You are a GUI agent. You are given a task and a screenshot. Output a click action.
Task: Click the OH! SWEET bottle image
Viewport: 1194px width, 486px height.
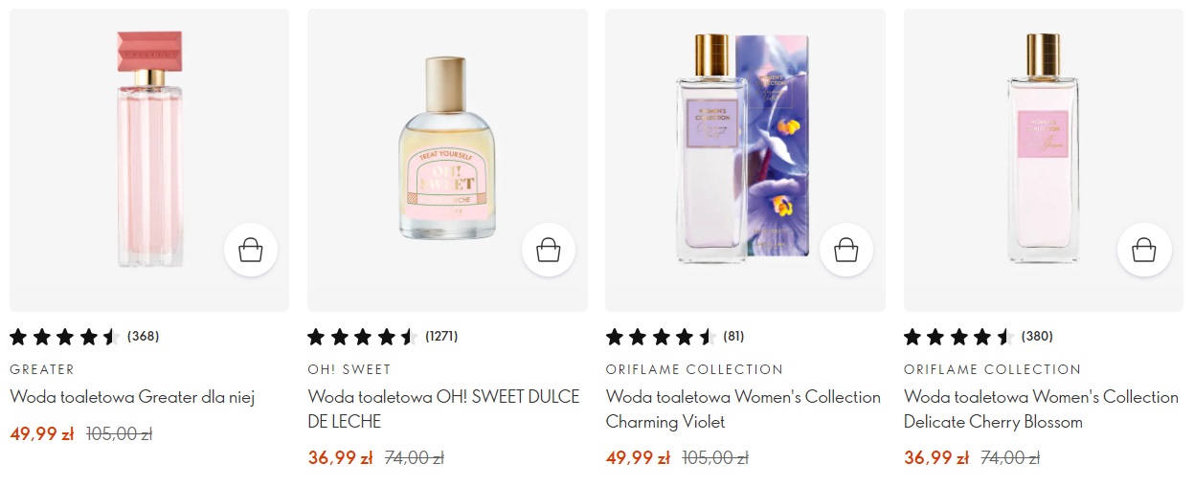447,148
